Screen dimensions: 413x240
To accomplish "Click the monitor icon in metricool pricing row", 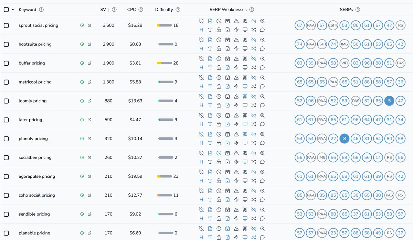I will (x=245, y=87).
